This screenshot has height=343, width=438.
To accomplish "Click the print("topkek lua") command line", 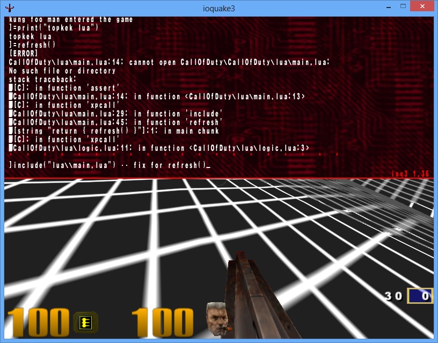I will (x=54, y=28).
